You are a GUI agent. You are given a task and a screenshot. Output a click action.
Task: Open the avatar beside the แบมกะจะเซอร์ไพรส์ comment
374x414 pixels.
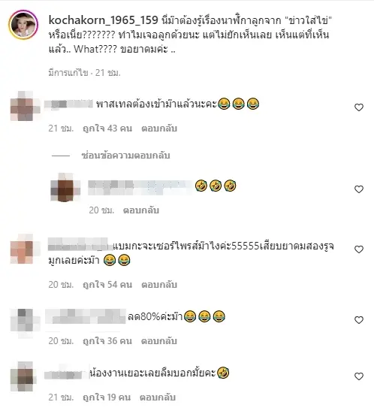pos(24,249)
